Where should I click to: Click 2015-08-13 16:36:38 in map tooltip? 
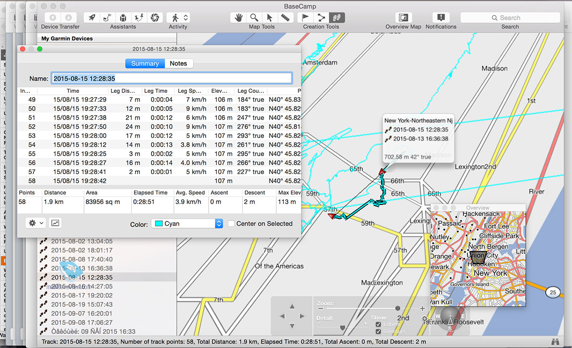(421, 139)
